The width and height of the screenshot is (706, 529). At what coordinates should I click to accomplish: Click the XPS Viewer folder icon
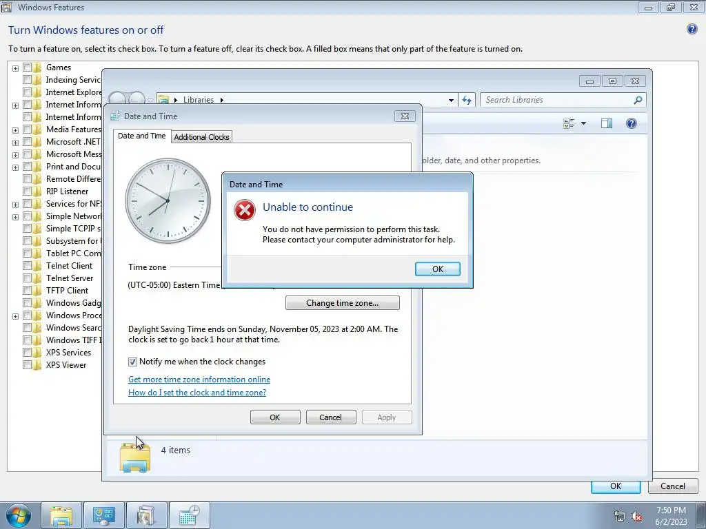37,365
